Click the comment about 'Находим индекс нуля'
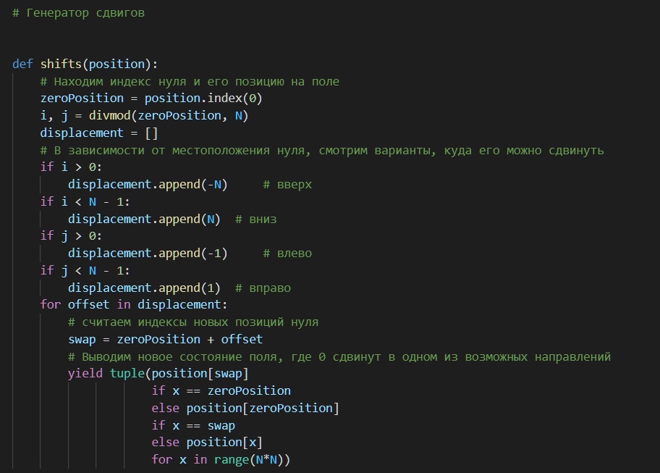Image resolution: width=660 pixels, height=473 pixels. pos(190,81)
